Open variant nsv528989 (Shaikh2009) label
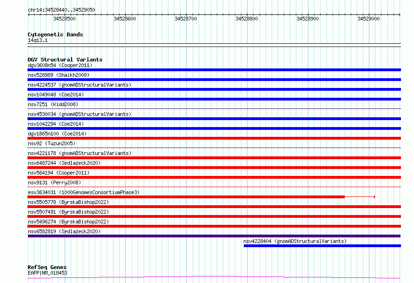Viewport: 414px width, 283px height. 59,75
